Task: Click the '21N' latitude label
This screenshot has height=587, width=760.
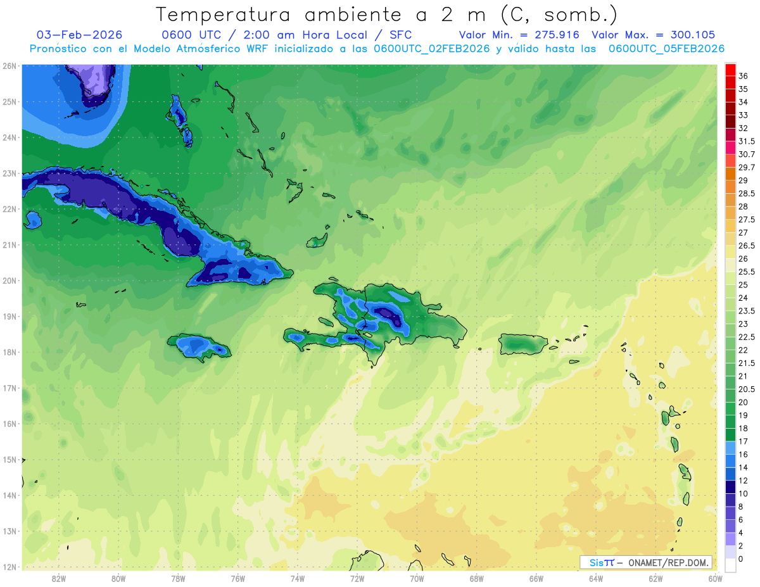Action: pos(9,244)
